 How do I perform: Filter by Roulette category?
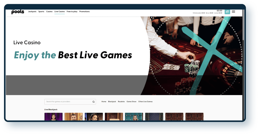121,102
